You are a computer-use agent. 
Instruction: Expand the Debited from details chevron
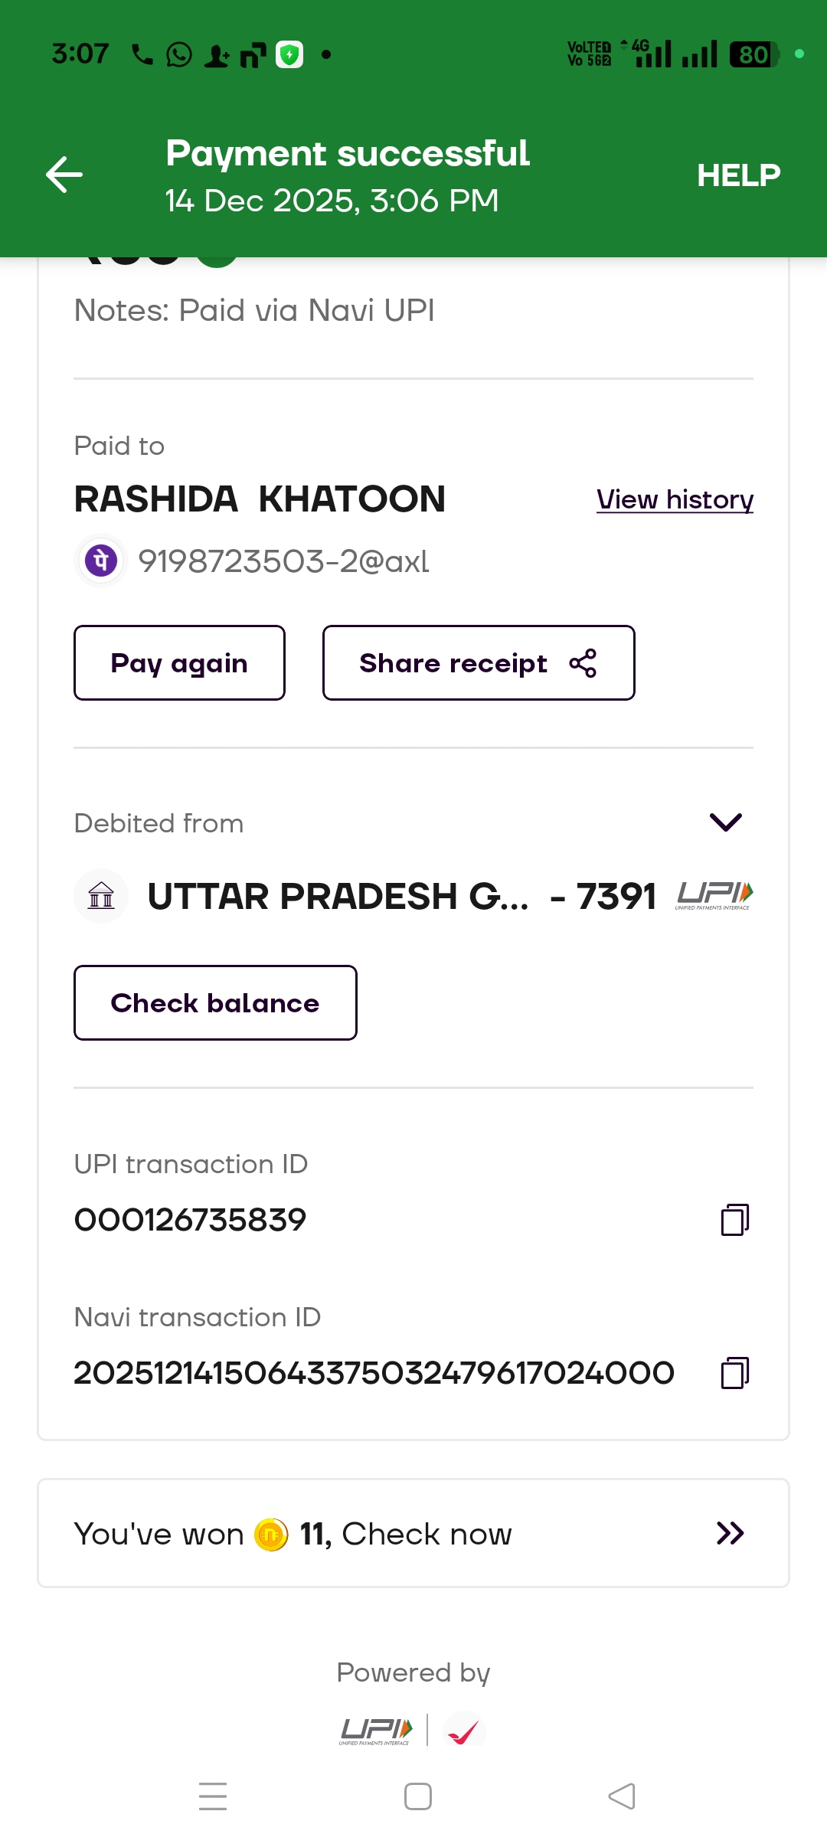(725, 822)
